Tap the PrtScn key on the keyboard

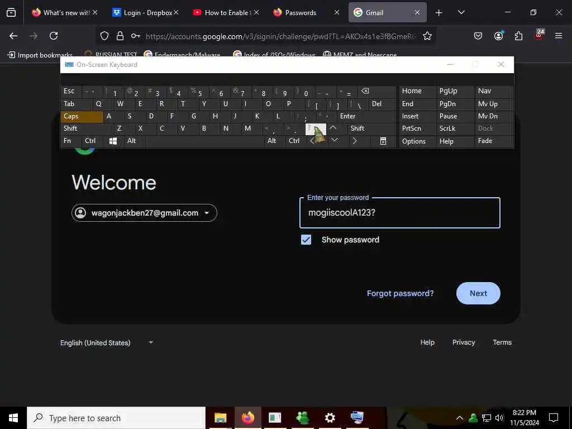point(417,128)
